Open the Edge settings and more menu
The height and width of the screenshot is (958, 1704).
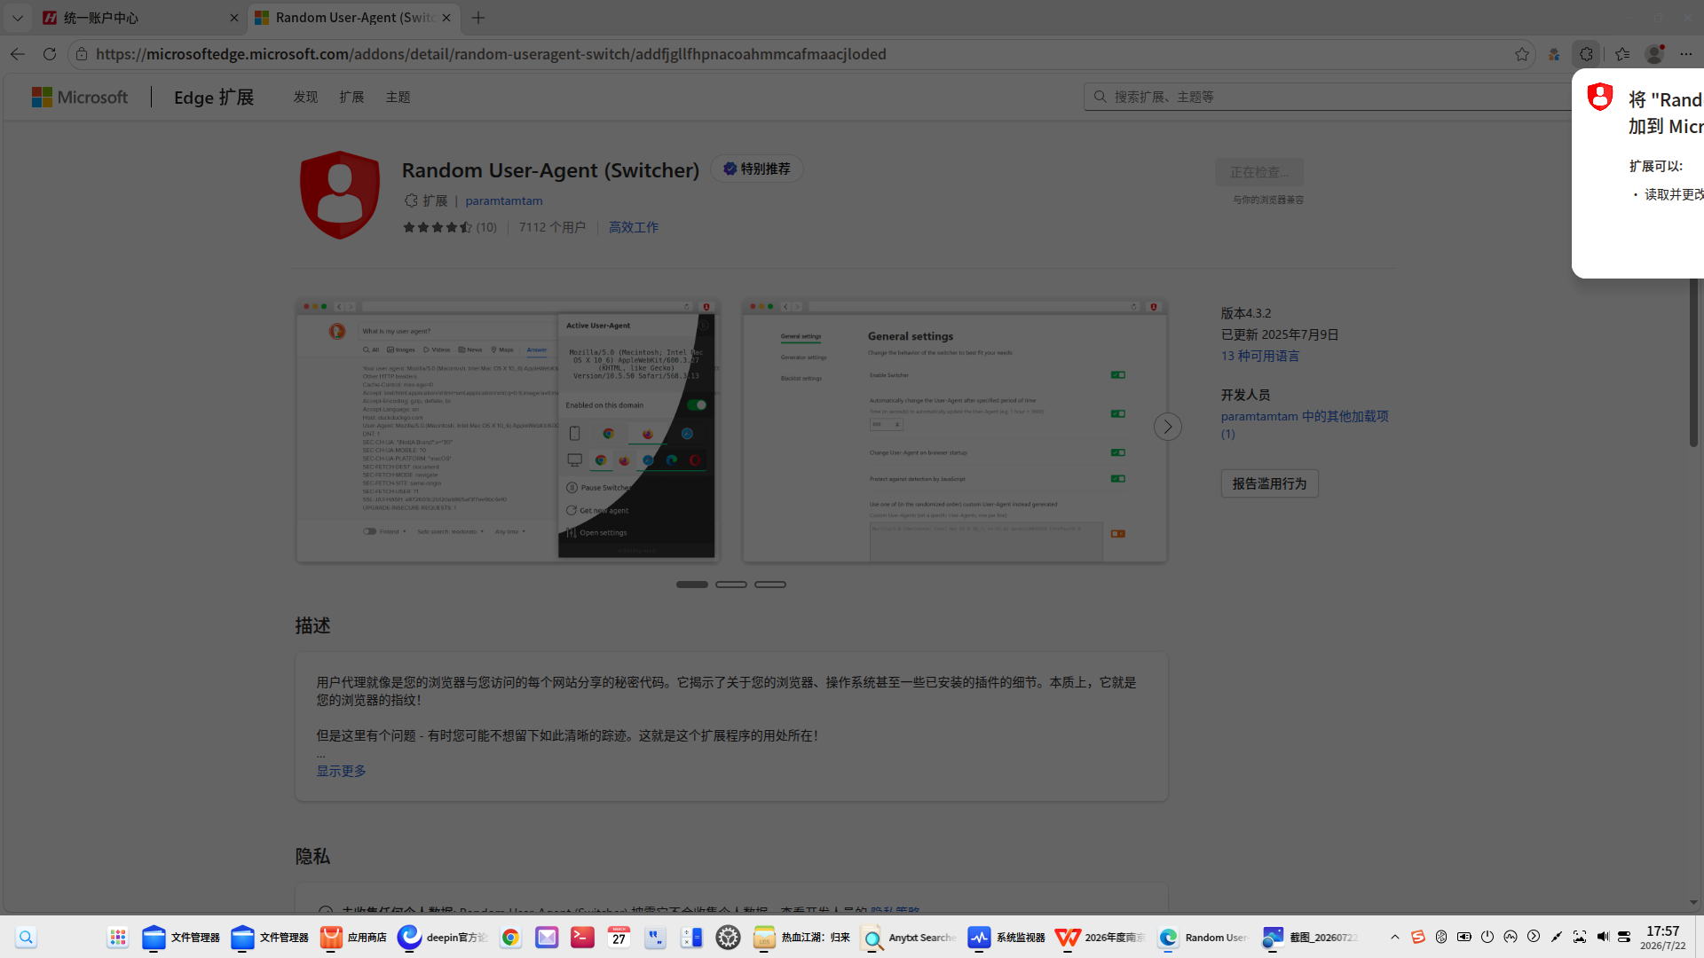1686,54
